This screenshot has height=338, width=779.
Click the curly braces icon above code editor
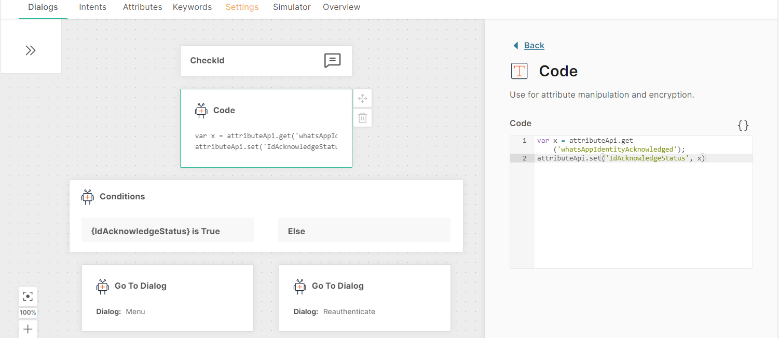[x=743, y=125]
